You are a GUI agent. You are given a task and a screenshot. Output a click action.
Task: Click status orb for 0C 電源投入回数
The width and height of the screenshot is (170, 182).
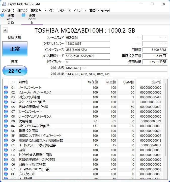[x=6, y=131]
